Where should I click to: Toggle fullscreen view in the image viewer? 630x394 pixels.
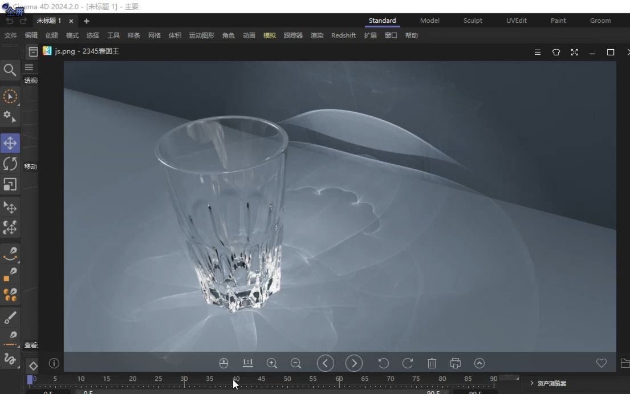(574, 52)
